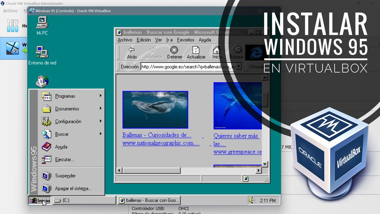The width and height of the screenshot is (380, 214).
Task: Click the Inicio start button
Action: click(40, 201)
